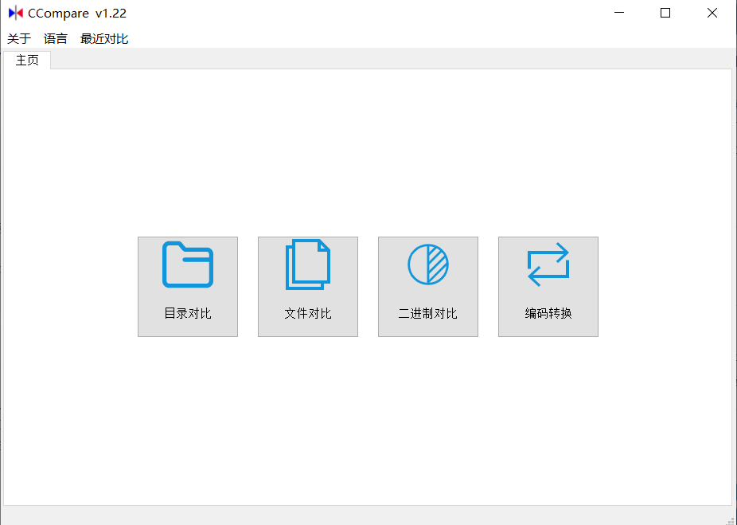The width and height of the screenshot is (737, 525).
Task: Open the 编码转换 encoding conversion tool
Action: [x=548, y=287]
